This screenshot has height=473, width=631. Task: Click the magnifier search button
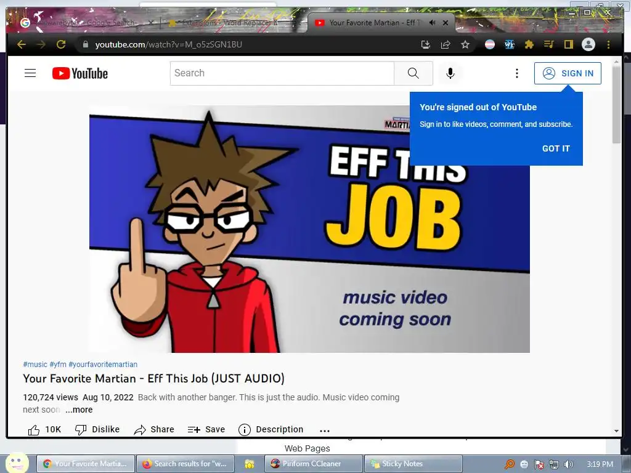[413, 73]
